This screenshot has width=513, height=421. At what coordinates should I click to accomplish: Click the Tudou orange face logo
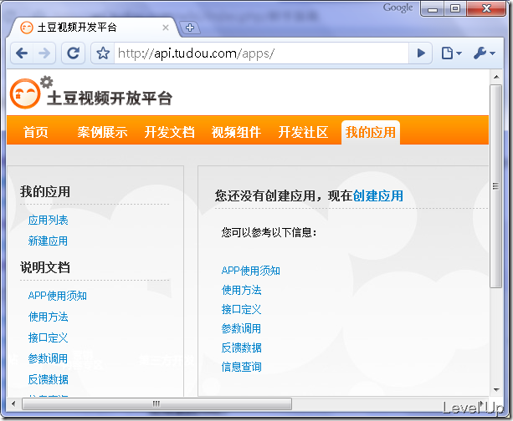point(25,94)
